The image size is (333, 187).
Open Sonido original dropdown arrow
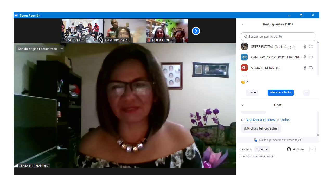pos(62,49)
